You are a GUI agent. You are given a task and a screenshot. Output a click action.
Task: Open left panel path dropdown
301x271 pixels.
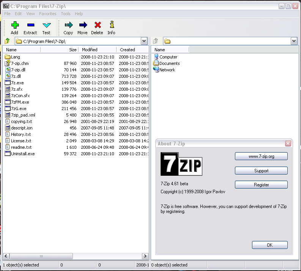(144, 41)
